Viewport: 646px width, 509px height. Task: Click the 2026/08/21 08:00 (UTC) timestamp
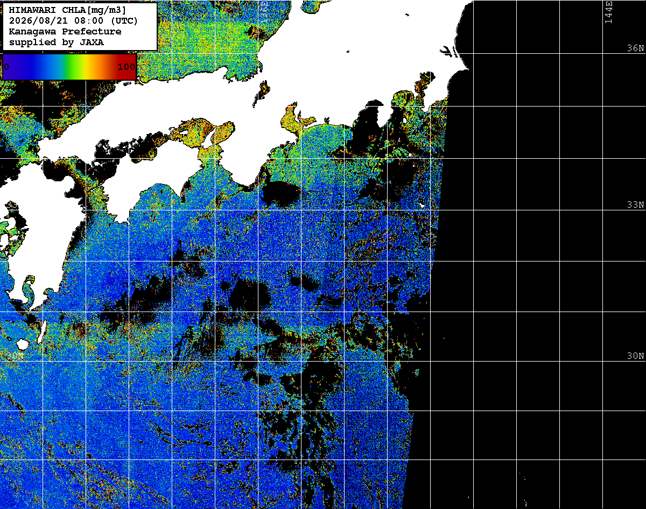73,22
